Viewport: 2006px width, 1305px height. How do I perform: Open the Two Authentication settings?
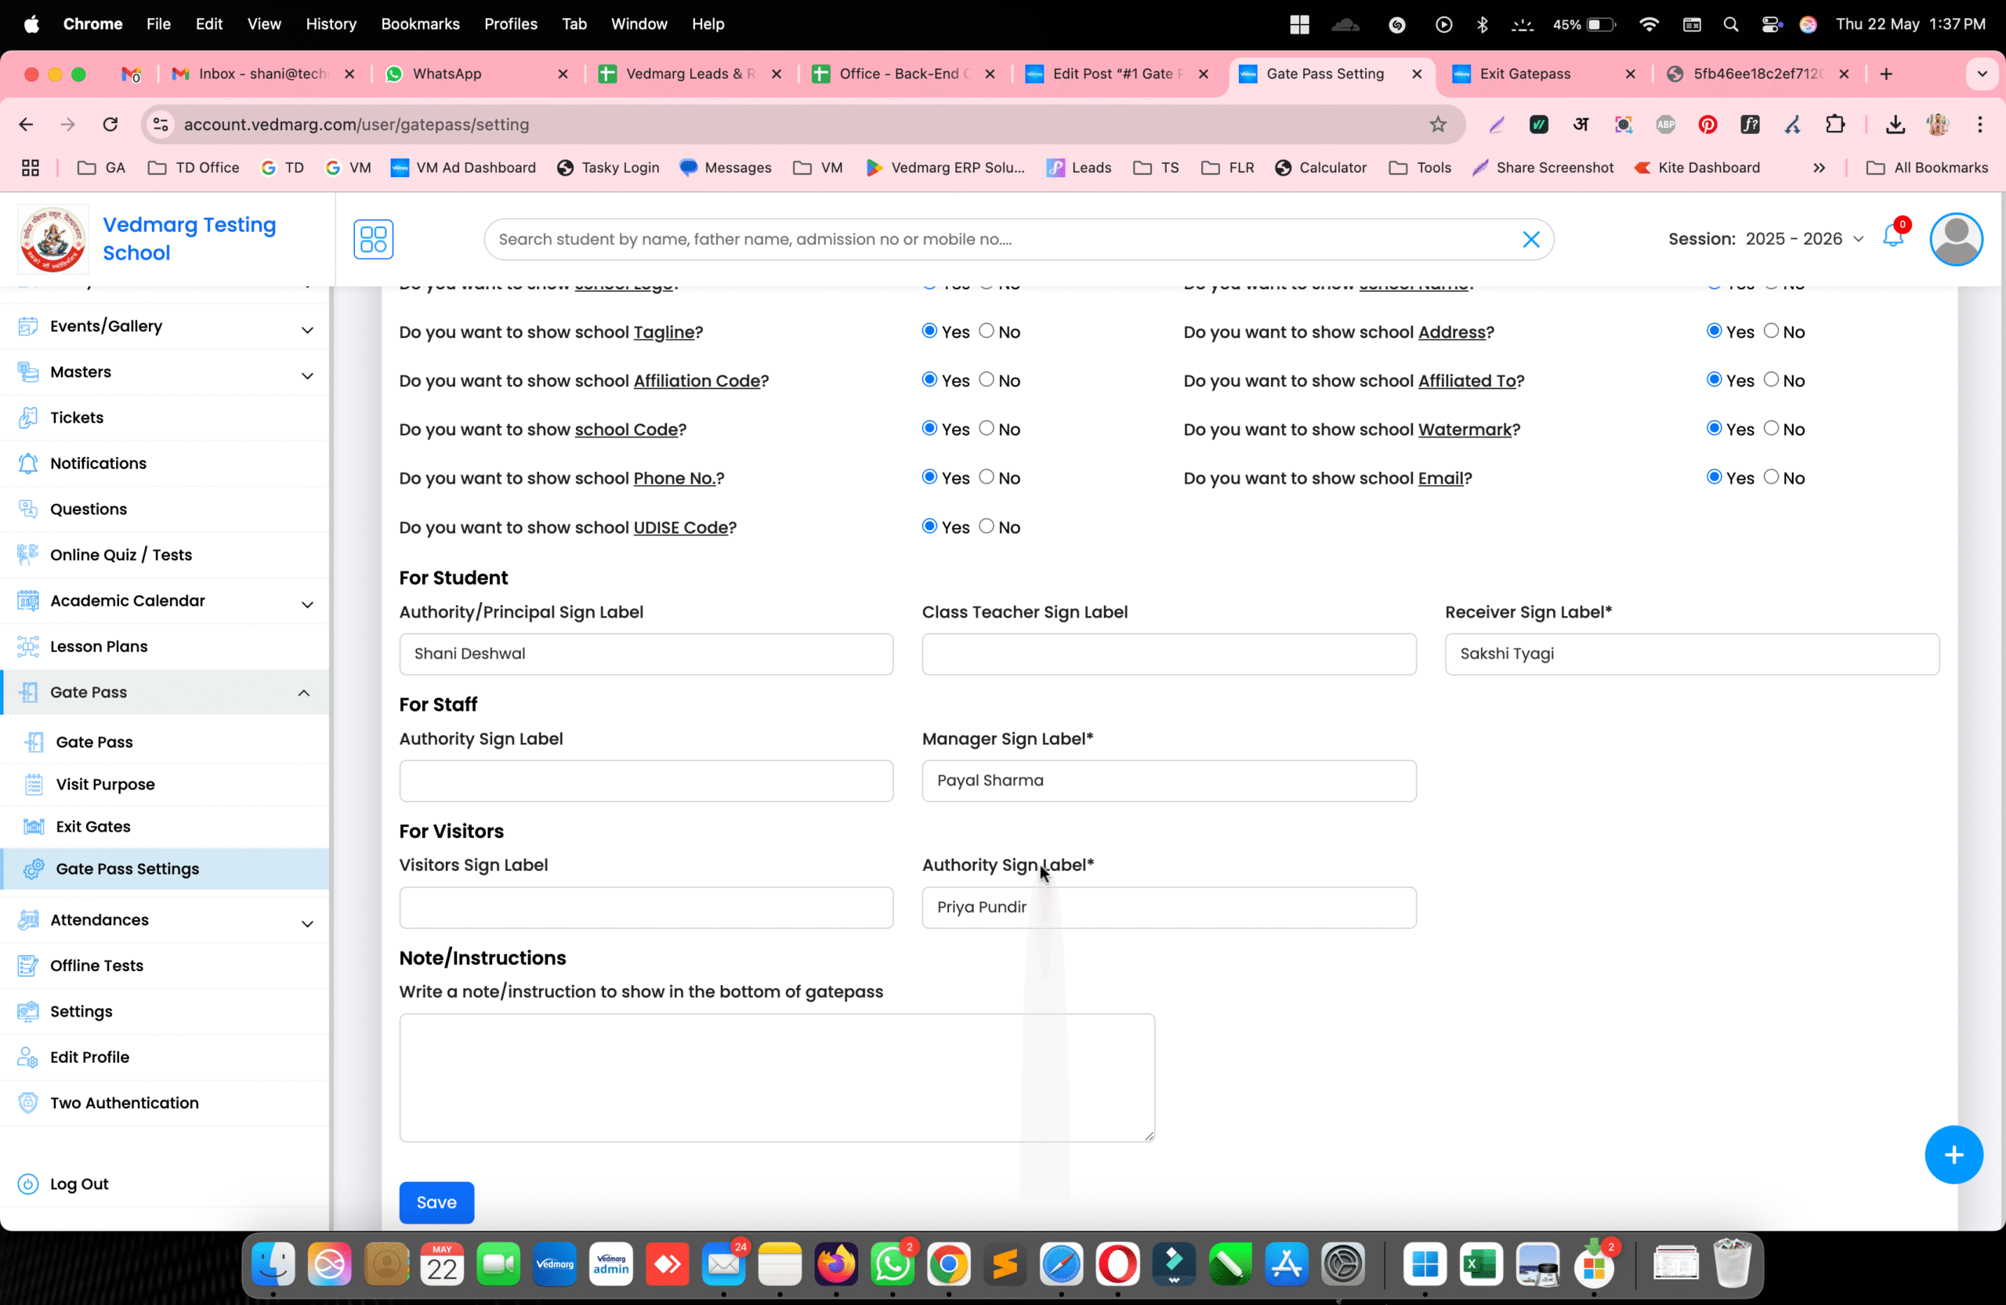124,1103
